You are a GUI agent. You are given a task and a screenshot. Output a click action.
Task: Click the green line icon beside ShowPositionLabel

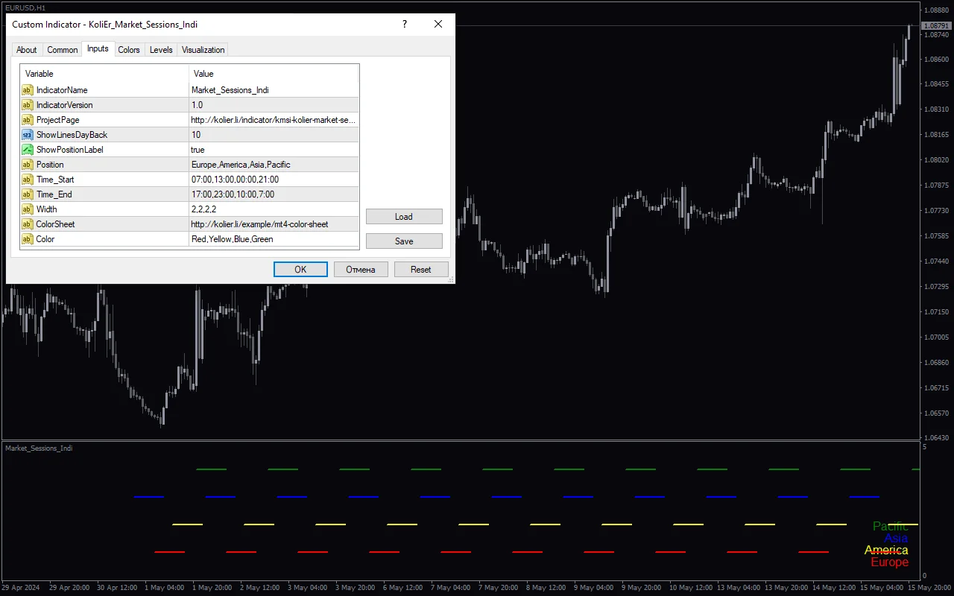[27, 150]
